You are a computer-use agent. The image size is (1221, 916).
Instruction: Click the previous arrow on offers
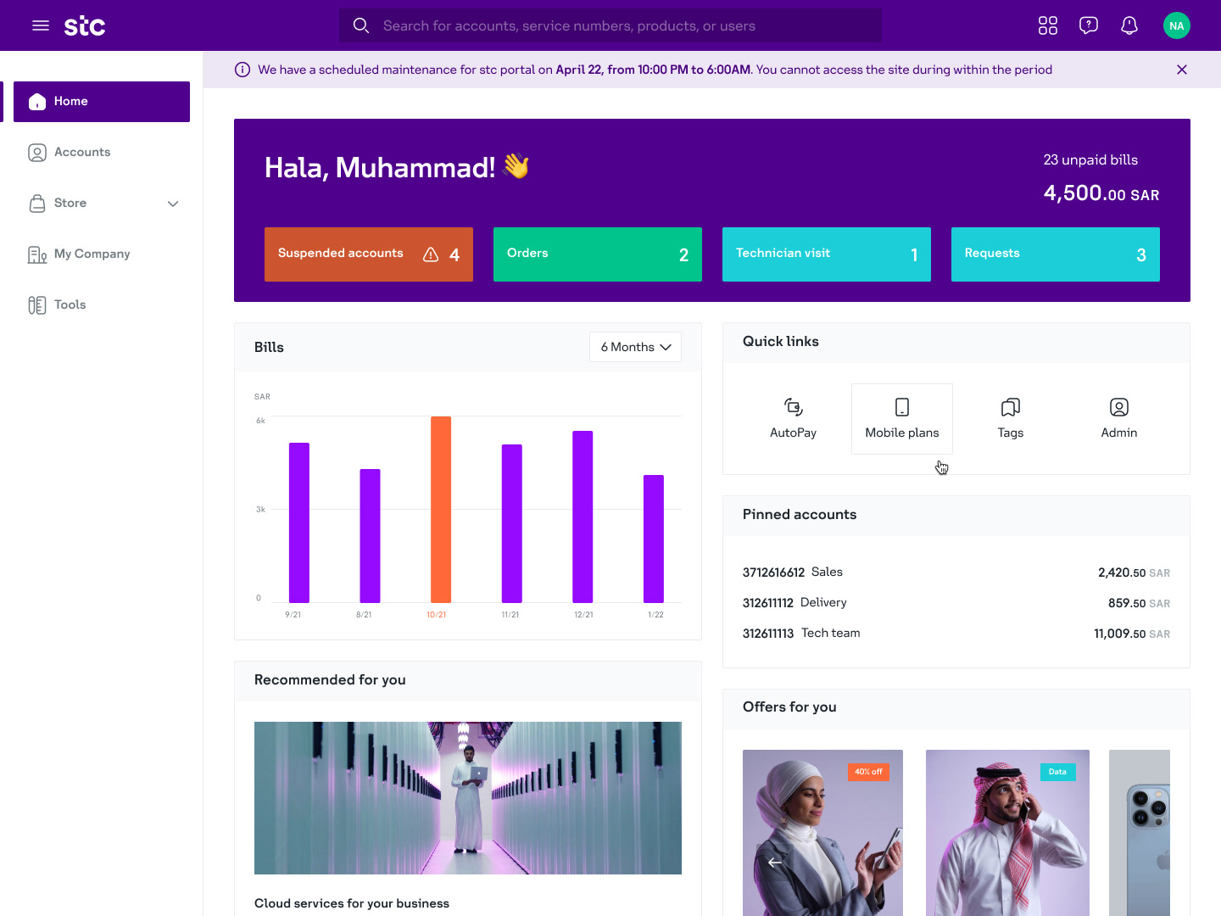tap(775, 862)
